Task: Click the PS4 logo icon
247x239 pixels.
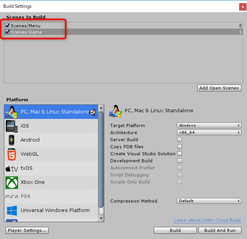Action: point(12,197)
